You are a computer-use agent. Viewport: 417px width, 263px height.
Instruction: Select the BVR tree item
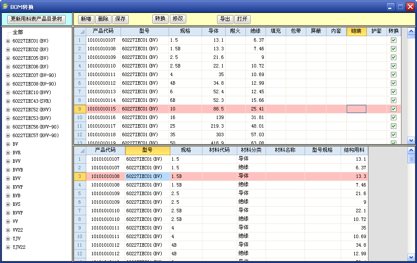click(x=16, y=153)
